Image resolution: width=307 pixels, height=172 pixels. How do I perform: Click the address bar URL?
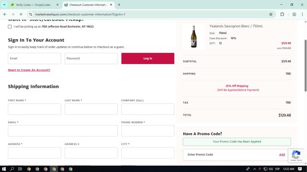[x=80, y=14]
